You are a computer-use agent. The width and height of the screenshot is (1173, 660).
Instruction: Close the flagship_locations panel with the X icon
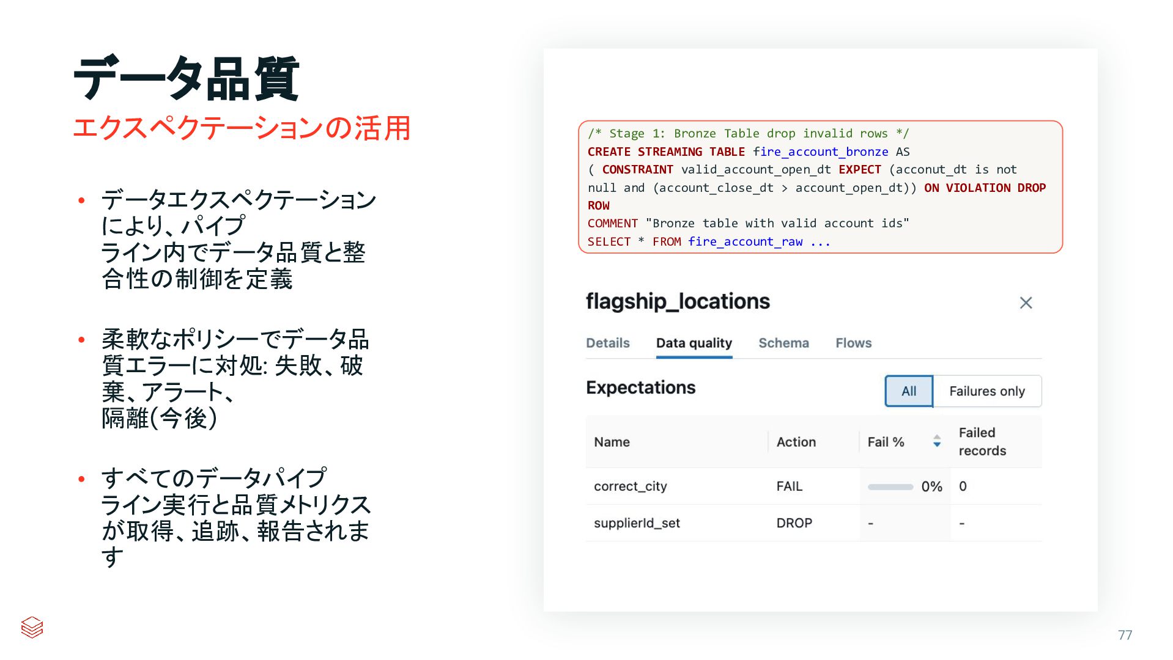[1026, 302]
